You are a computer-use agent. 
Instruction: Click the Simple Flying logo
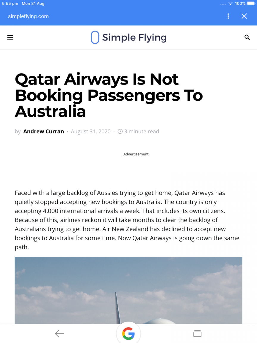128,38
